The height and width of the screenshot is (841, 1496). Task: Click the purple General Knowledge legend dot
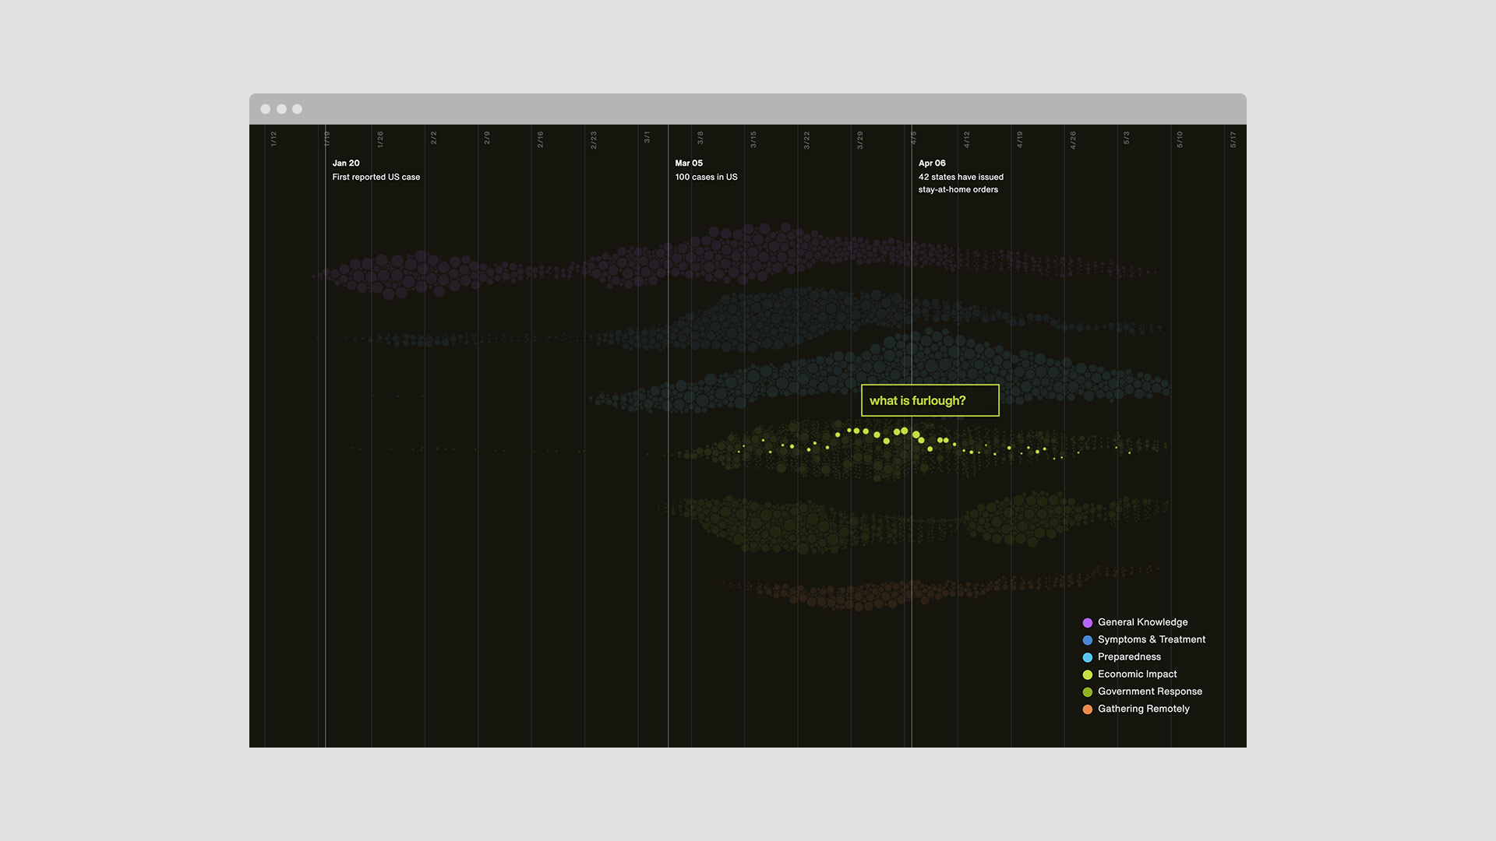point(1088,623)
